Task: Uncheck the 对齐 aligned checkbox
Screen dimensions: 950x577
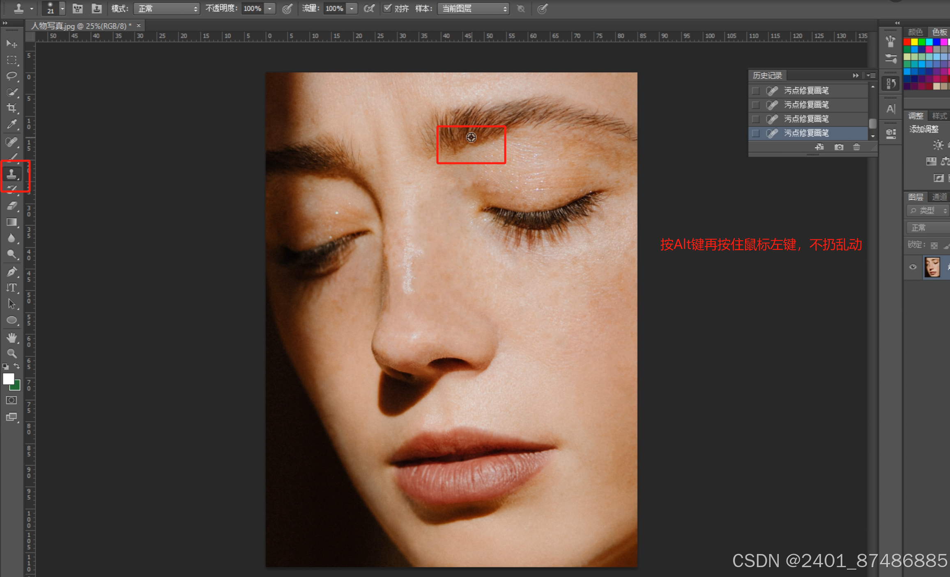Action: [x=387, y=8]
